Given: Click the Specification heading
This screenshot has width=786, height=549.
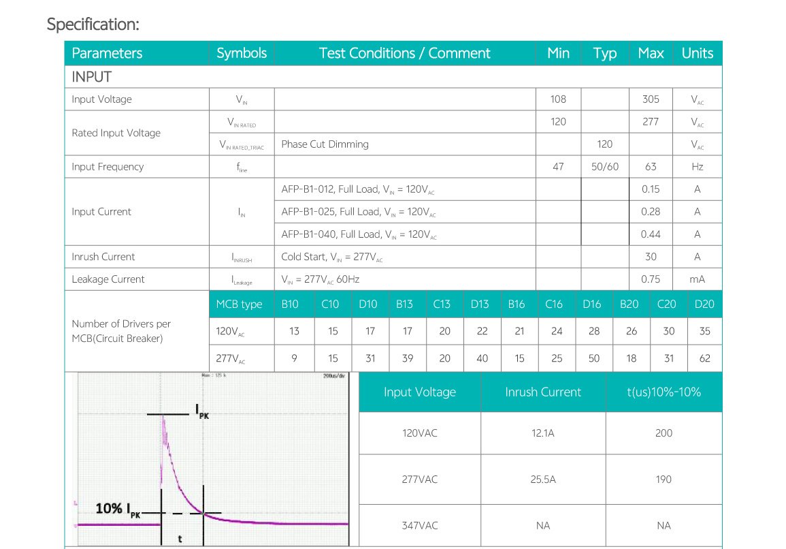Looking at the screenshot, I should tap(93, 24).
